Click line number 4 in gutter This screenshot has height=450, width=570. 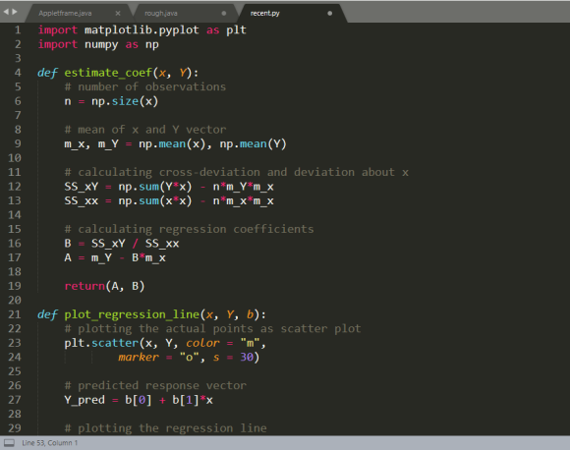click(x=18, y=73)
